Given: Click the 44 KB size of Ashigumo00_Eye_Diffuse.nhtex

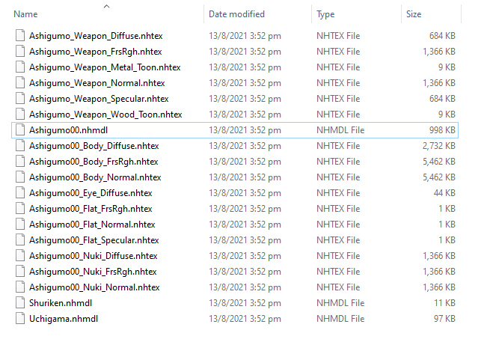Looking at the screenshot, I should pyautogui.click(x=444, y=193).
